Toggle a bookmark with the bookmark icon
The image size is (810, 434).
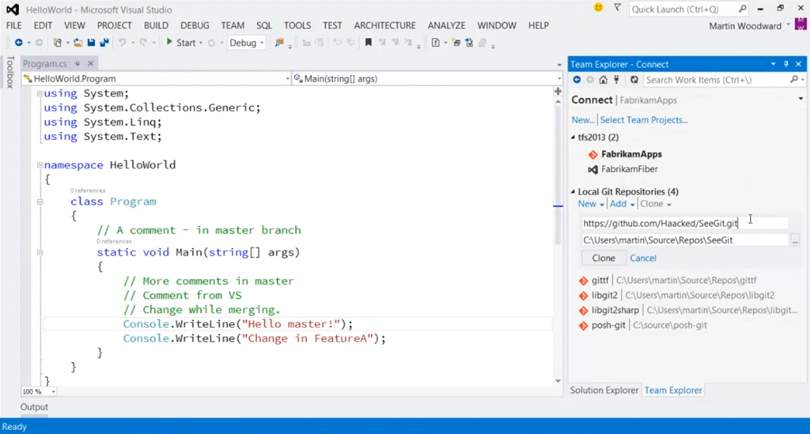pos(369,43)
